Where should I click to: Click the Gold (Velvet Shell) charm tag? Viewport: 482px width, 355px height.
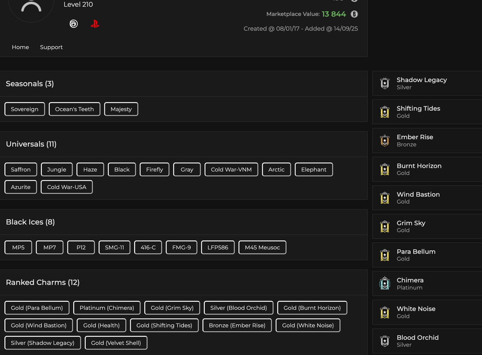point(116,343)
